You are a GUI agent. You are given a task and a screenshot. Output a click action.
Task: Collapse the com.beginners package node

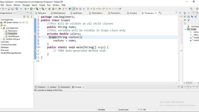tap(1, 28)
